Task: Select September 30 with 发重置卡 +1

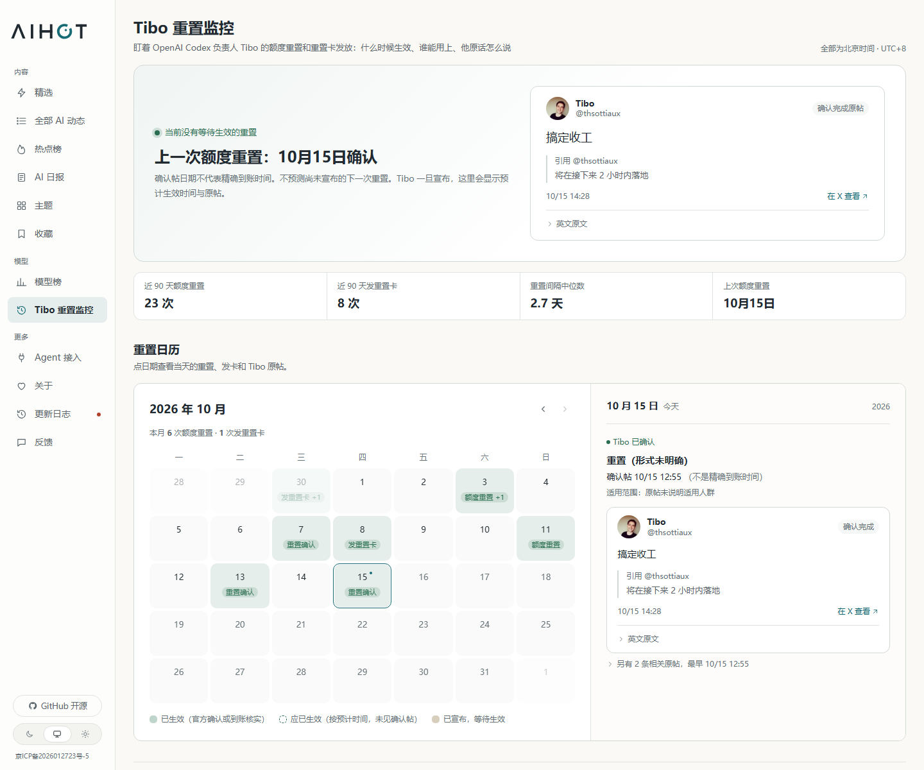Action: [x=301, y=491]
